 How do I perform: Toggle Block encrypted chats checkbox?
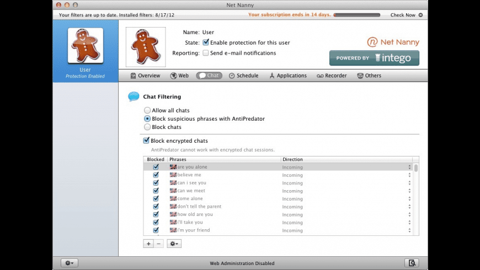tap(146, 141)
